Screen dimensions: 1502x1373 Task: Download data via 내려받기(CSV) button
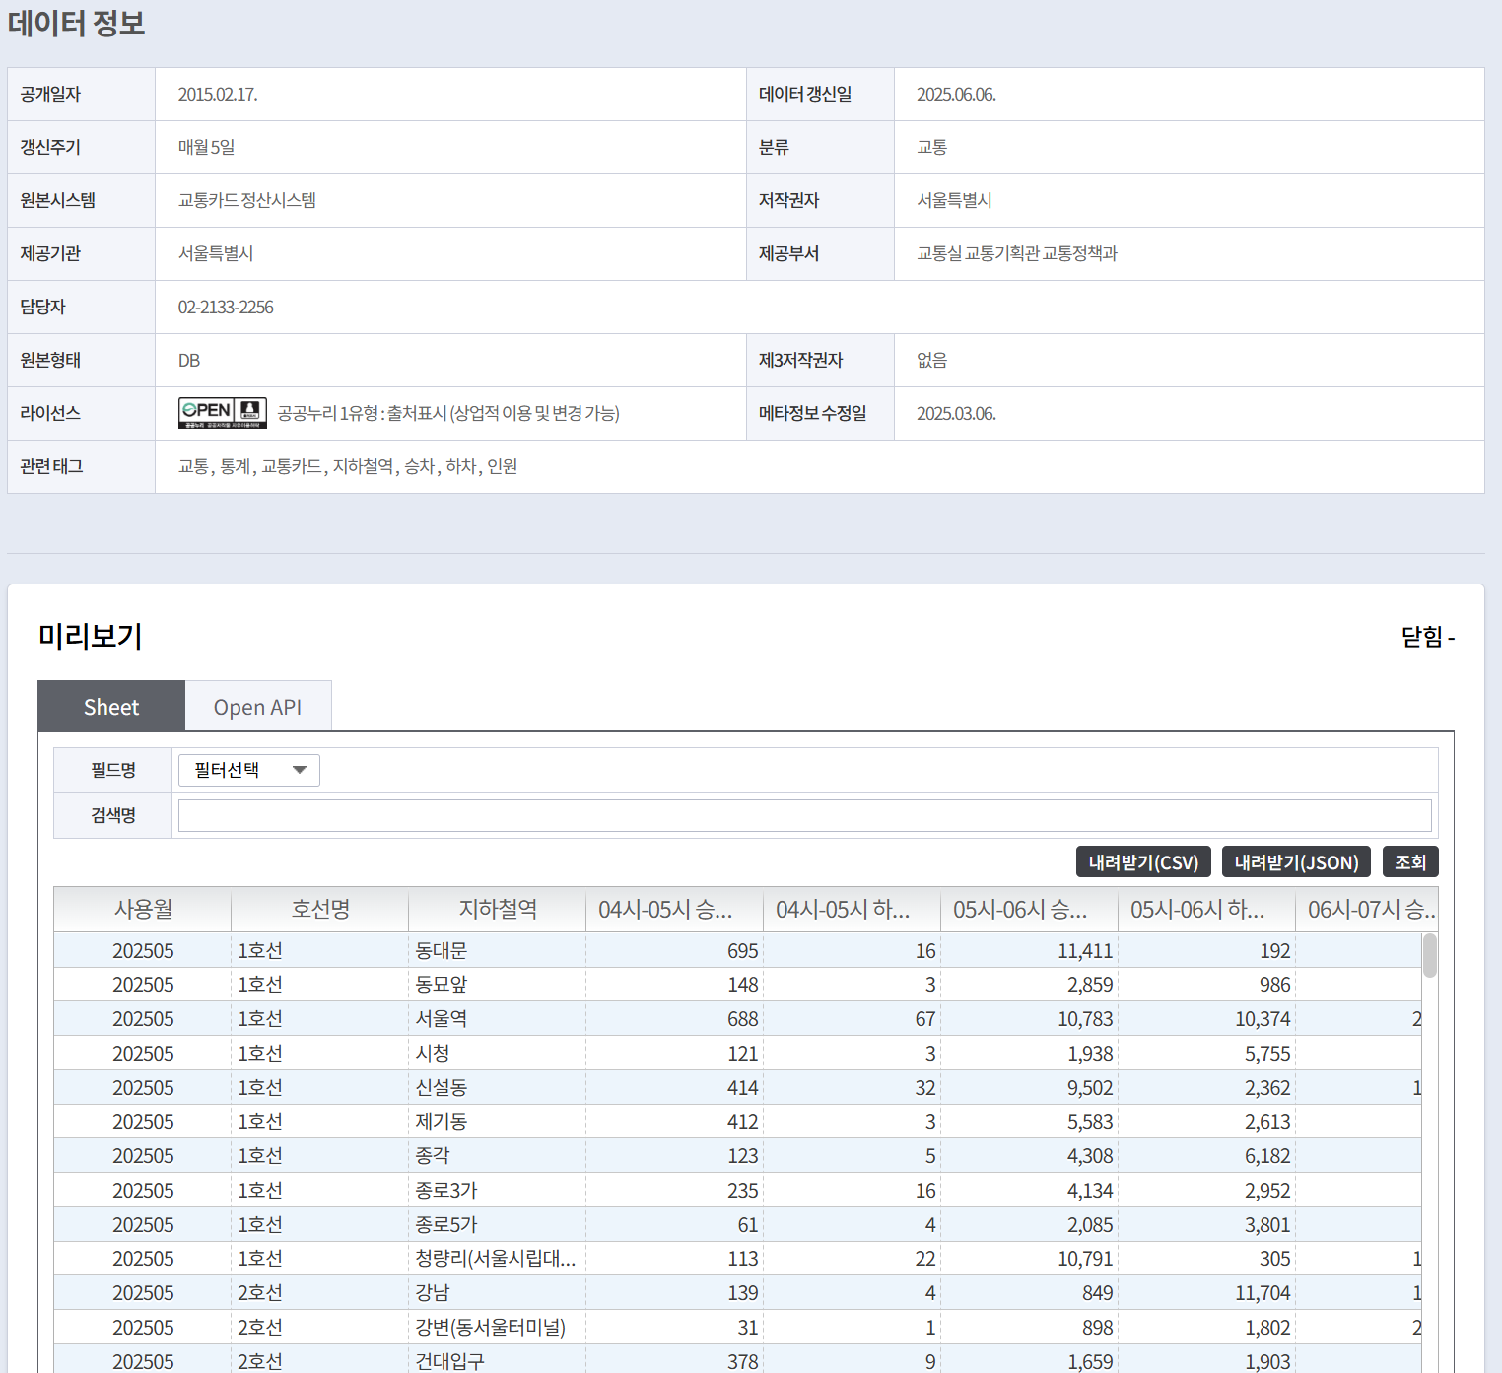point(1143,861)
